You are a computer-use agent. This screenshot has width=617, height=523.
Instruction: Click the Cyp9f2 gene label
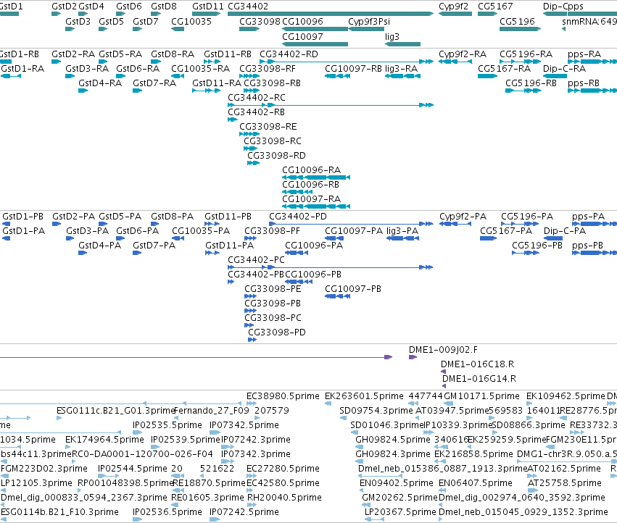pyautogui.click(x=453, y=7)
